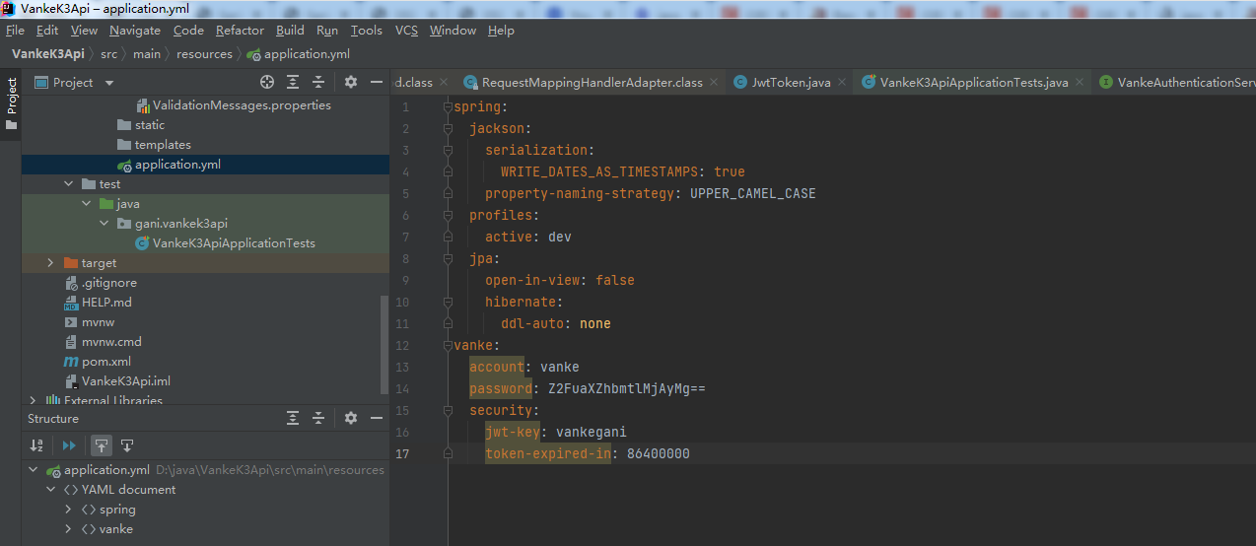The height and width of the screenshot is (546, 1256).
Task: Collapse all nodes in Structure panel
Action: pos(318,418)
